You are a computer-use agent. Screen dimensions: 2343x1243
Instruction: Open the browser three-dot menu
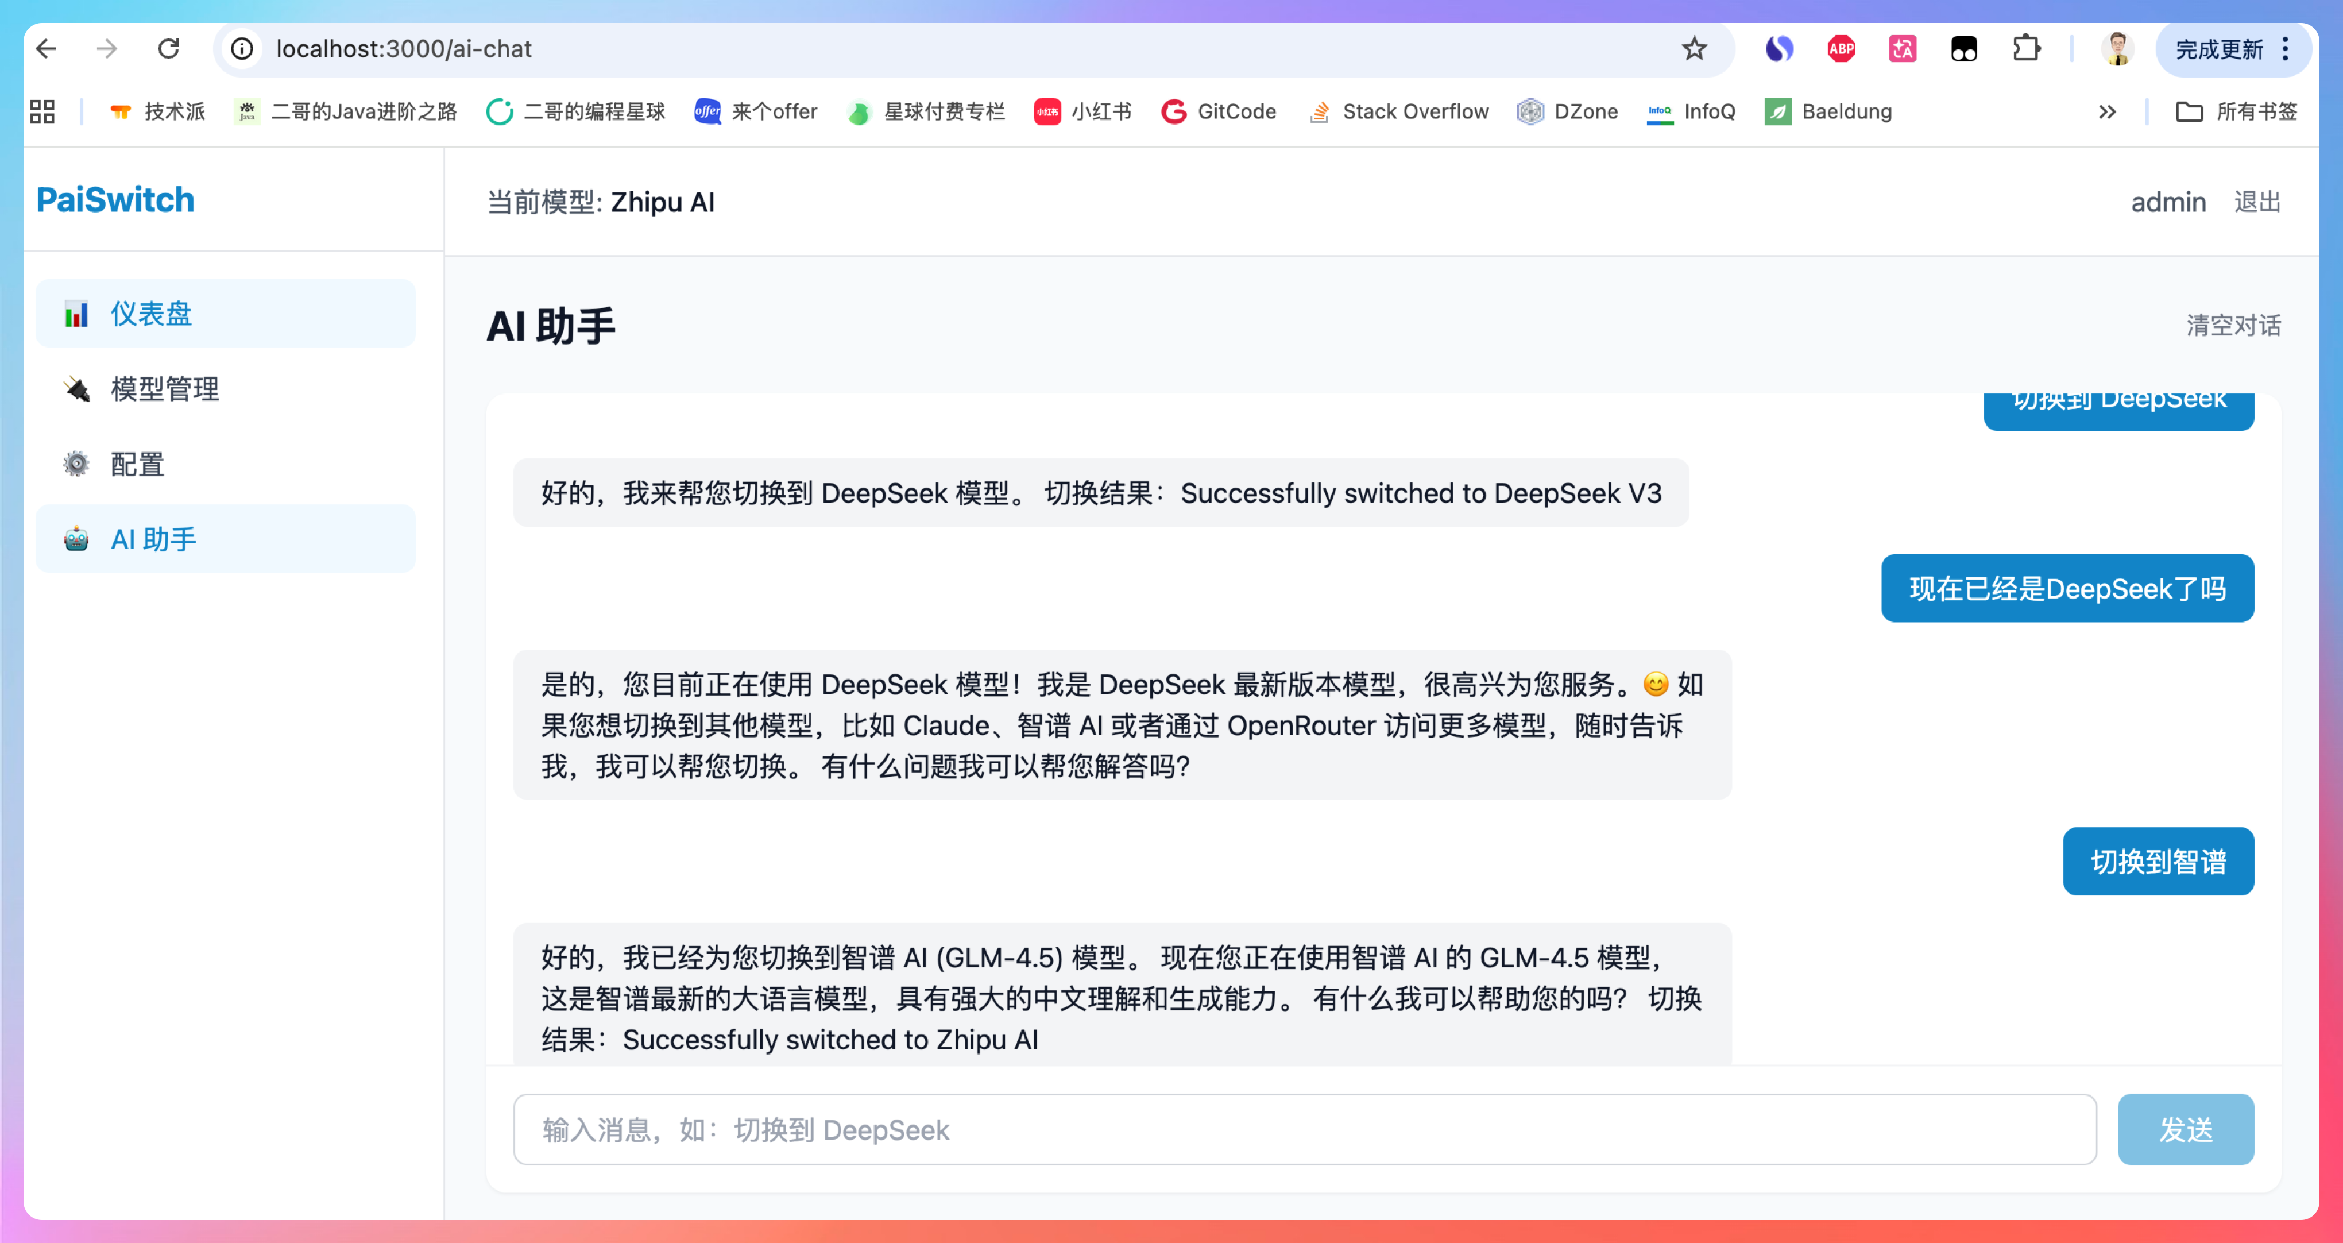2286,49
